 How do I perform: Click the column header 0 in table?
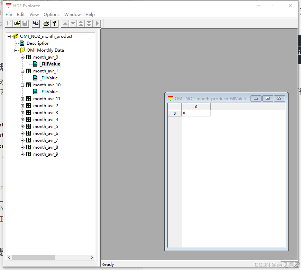(196, 107)
